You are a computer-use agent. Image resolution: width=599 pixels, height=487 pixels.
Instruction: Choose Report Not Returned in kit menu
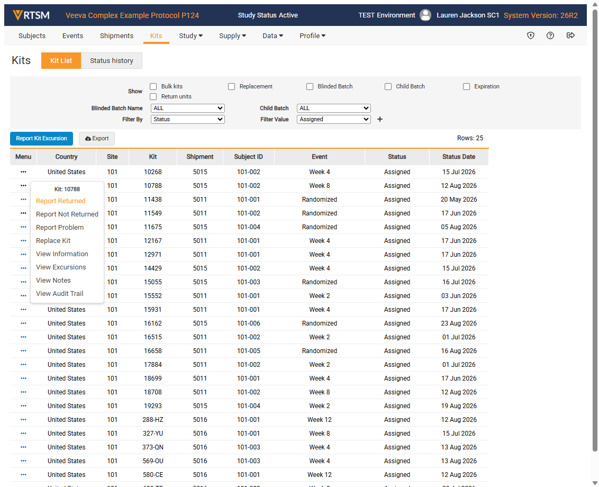pyautogui.click(x=67, y=214)
